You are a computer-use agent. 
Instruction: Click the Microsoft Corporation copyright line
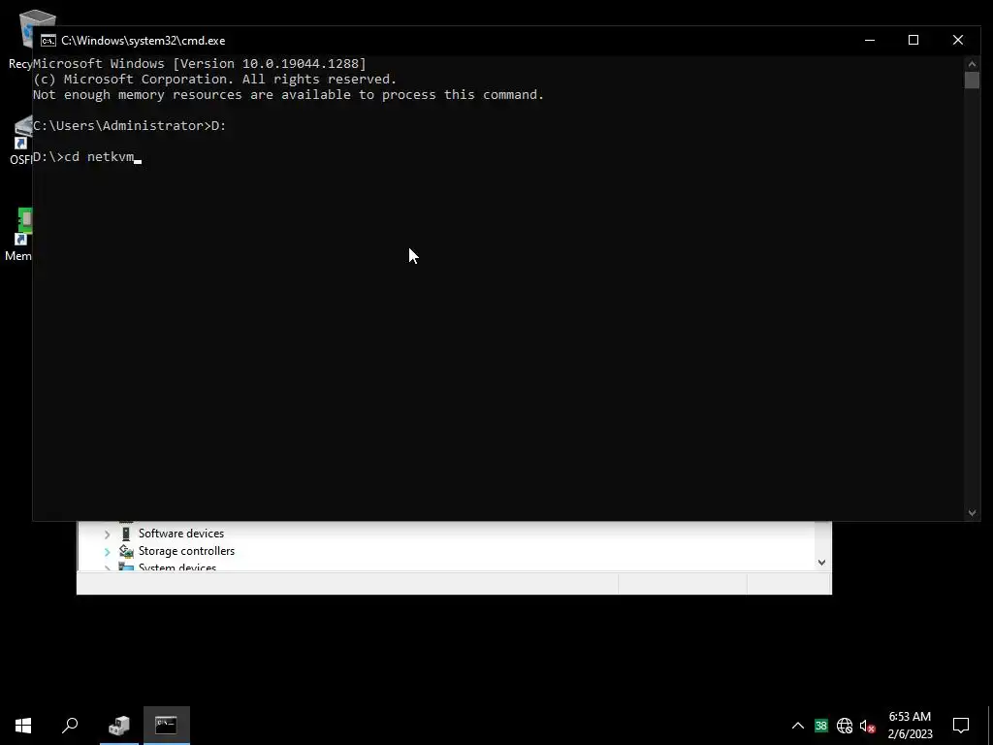pyautogui.click(x=214, y=80)
